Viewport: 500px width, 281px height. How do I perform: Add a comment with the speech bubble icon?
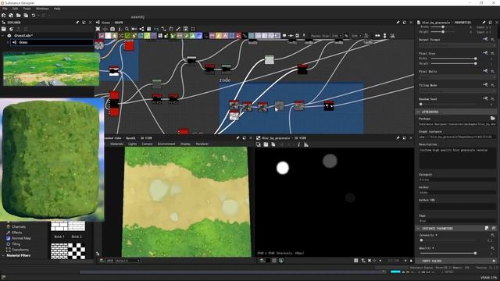[284, 36]
